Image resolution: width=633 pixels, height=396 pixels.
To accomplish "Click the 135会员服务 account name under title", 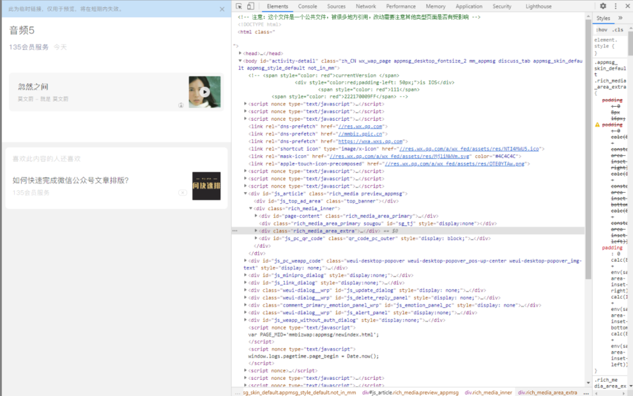I will coord(29,47).
